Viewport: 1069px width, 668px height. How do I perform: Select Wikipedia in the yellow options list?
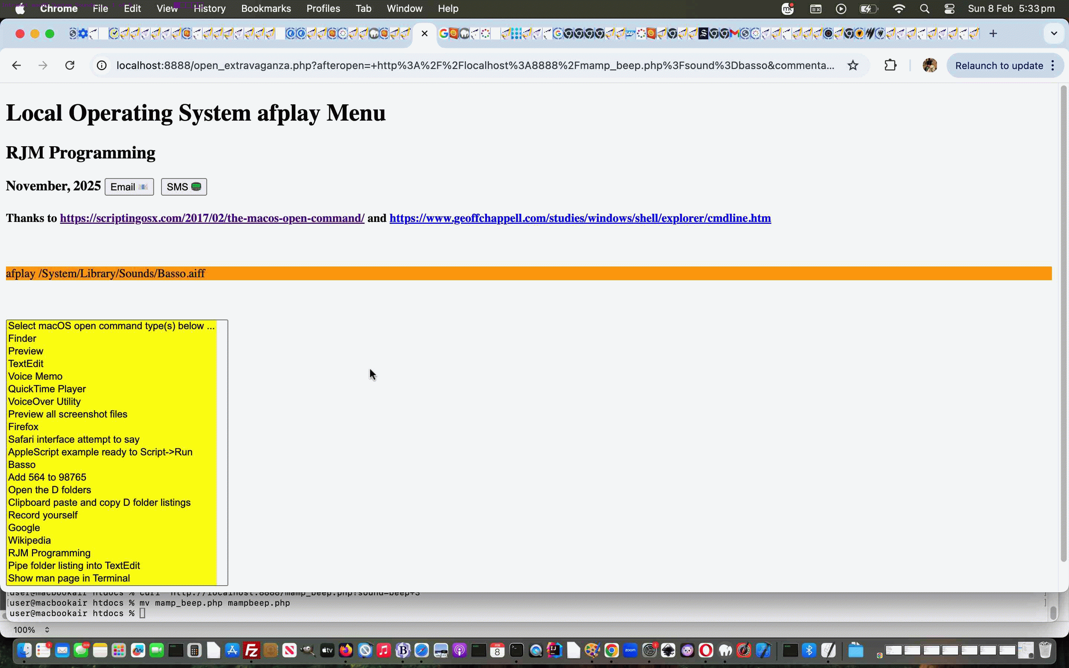(29, 540)
